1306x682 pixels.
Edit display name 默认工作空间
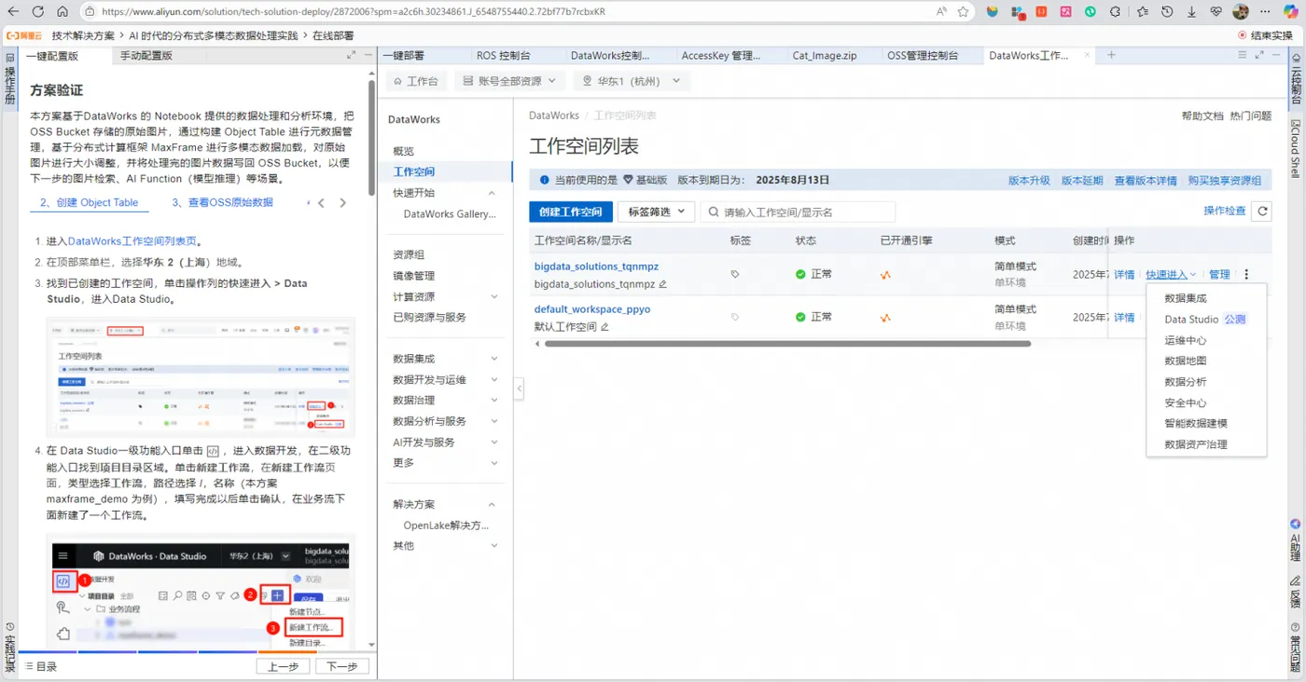click(604, 327)
